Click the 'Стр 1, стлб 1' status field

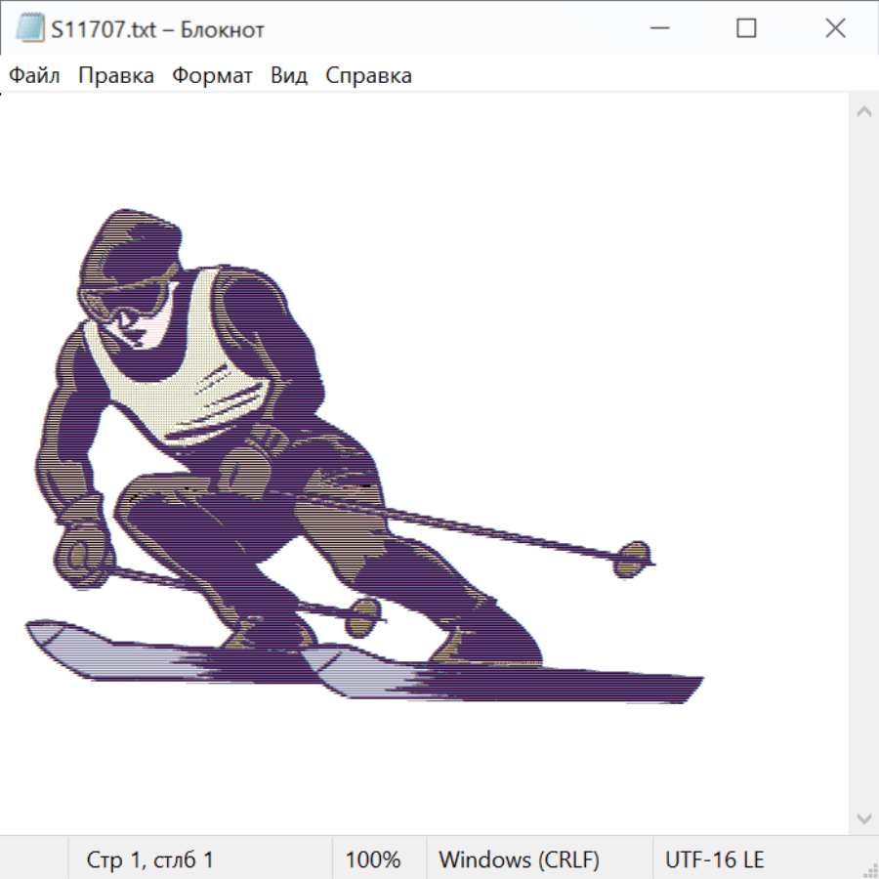pos(150,859)
